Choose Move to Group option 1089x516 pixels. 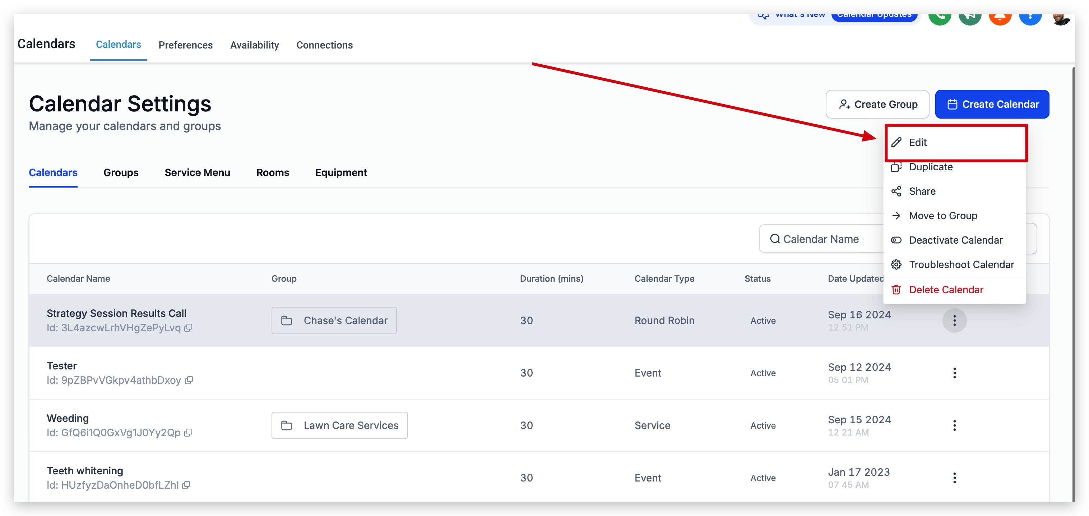coord(943,216)
